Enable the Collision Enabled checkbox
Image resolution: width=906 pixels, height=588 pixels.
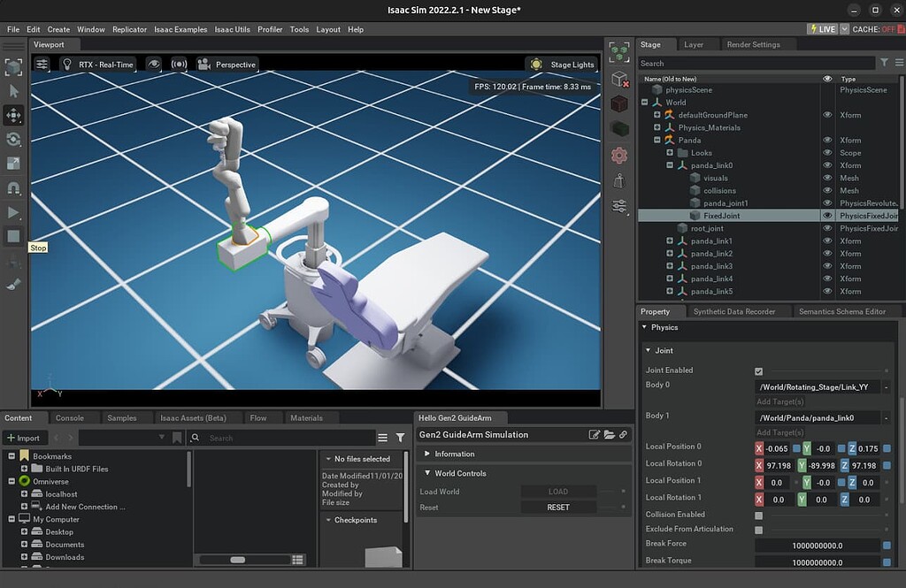pos(757,514)
